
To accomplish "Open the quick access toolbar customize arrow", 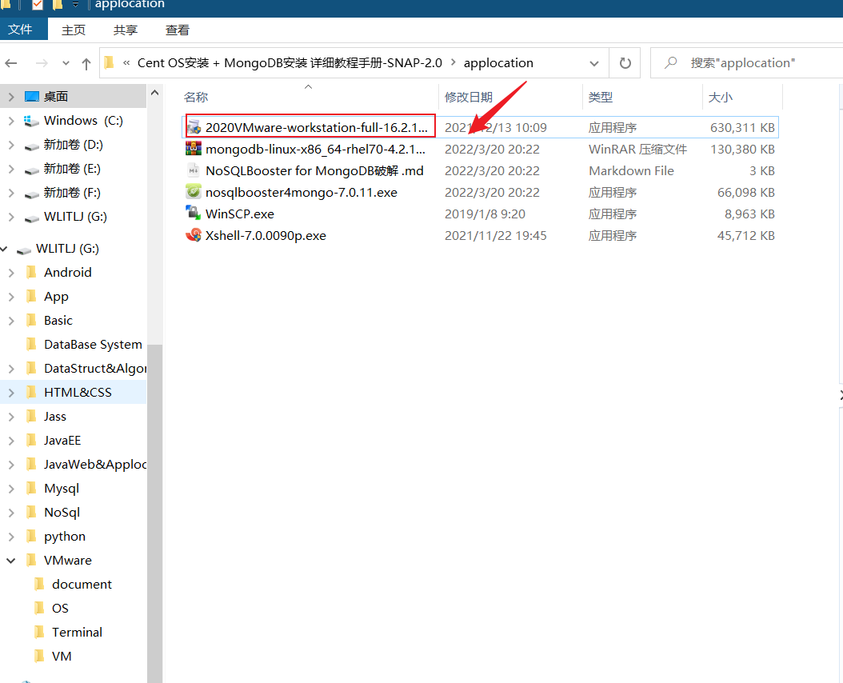I will (75, 4).
